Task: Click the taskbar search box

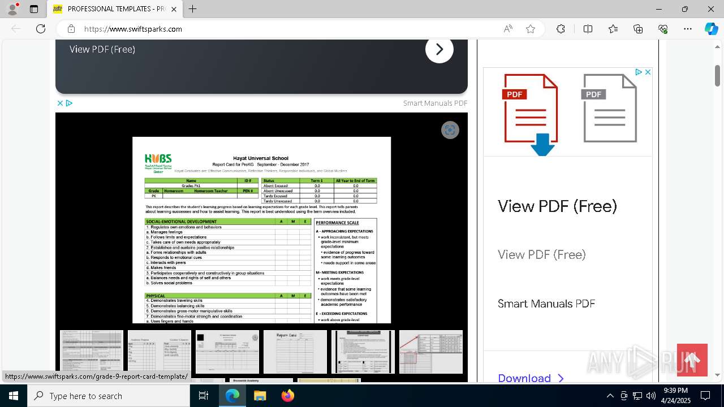Action: [109, 396]
